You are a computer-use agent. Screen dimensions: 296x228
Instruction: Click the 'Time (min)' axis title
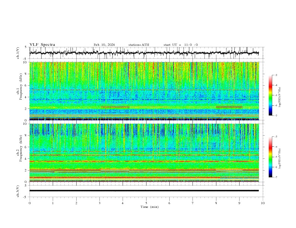click(x=149, y=207)
